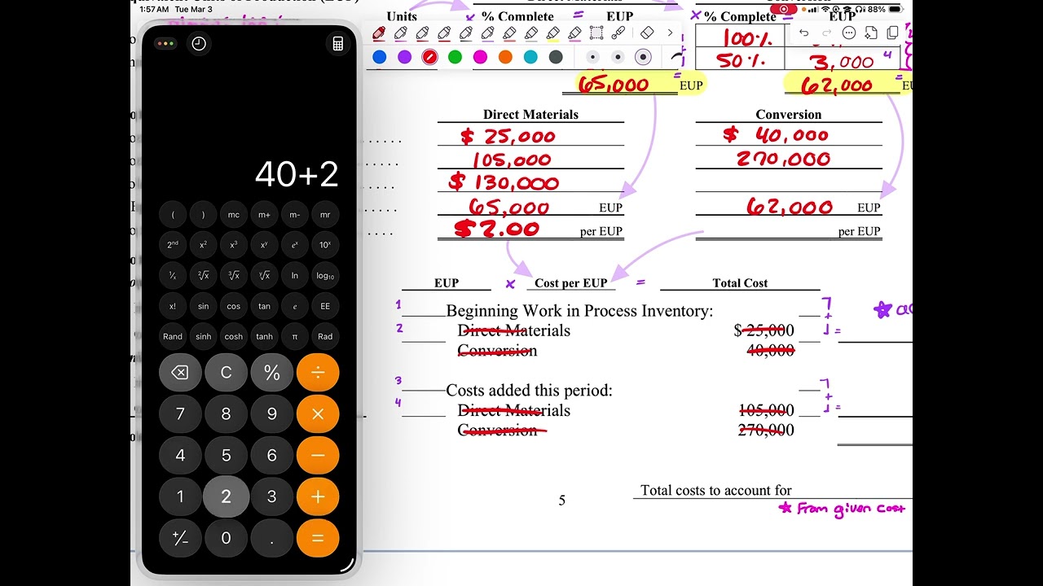Tap the plus-minus sign key
The width and height of the screenshot is (1043, 586).
pos(180,538)
